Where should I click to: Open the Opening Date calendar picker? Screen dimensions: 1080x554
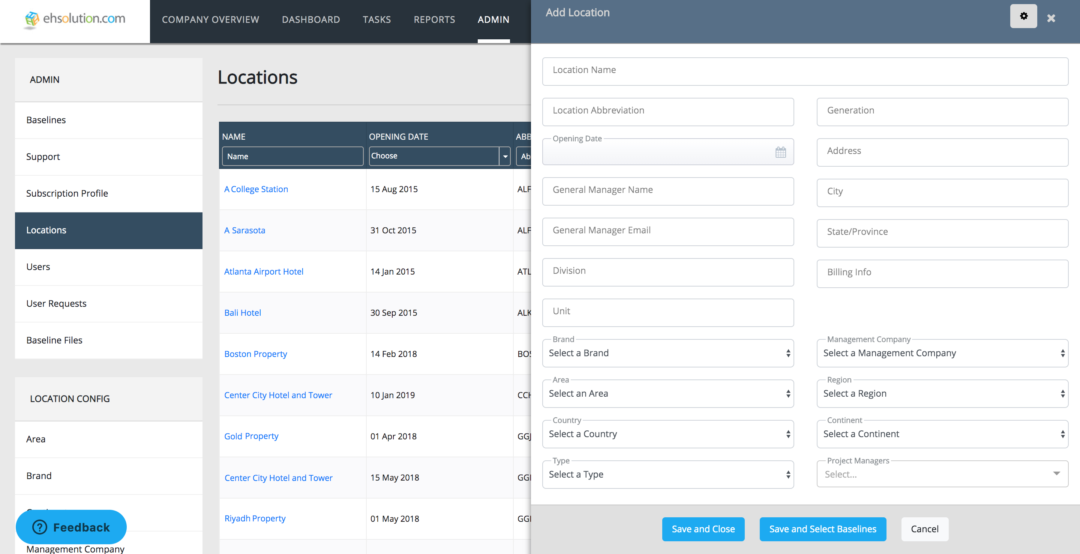(x=780, y=152)
